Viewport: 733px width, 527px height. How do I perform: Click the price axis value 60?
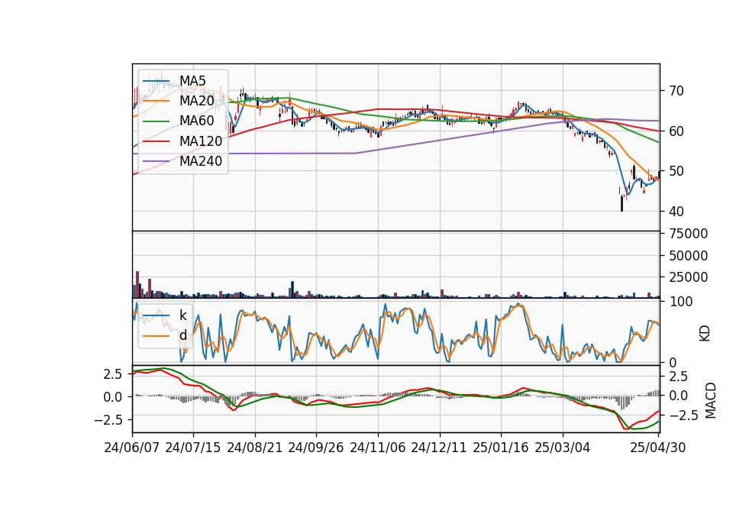coord(676,131)
